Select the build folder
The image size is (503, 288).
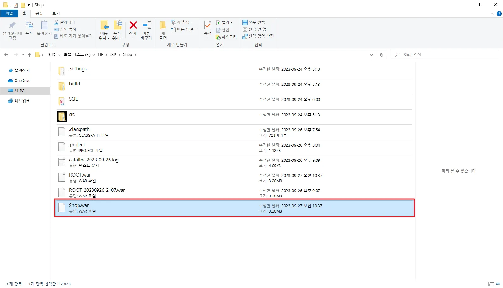pos(234,86)
